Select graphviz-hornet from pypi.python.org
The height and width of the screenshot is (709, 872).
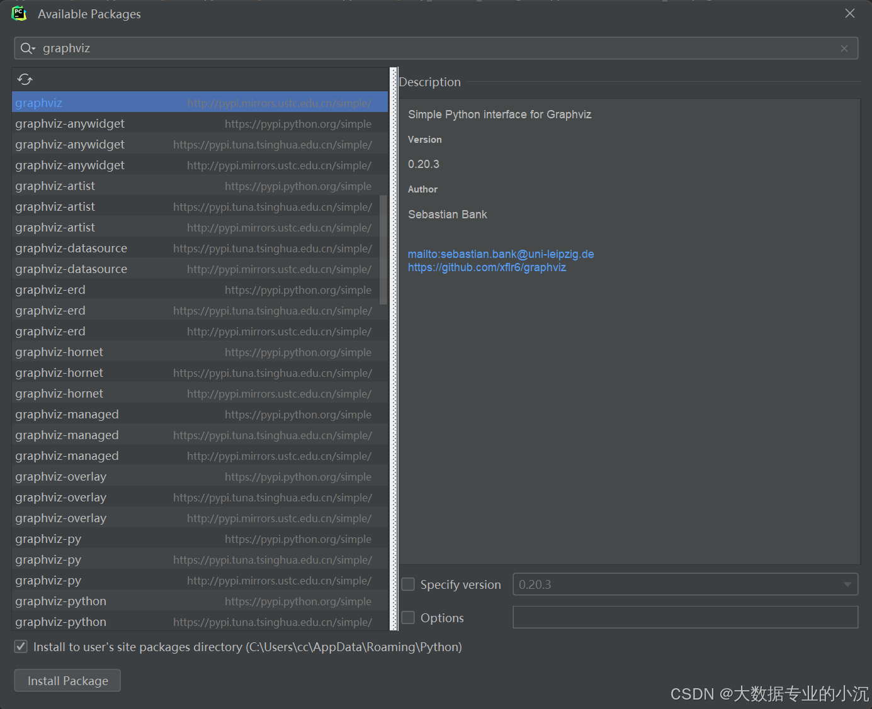[x=200, y=352]
